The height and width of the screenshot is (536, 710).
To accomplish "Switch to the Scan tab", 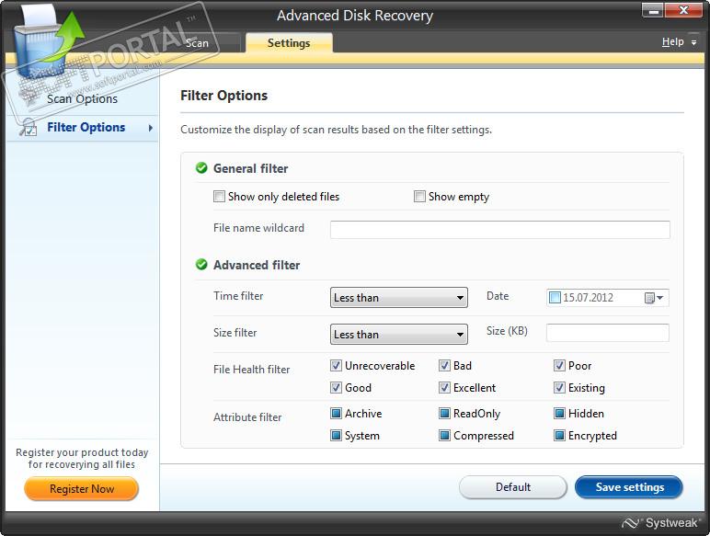I will coord(197,43).
